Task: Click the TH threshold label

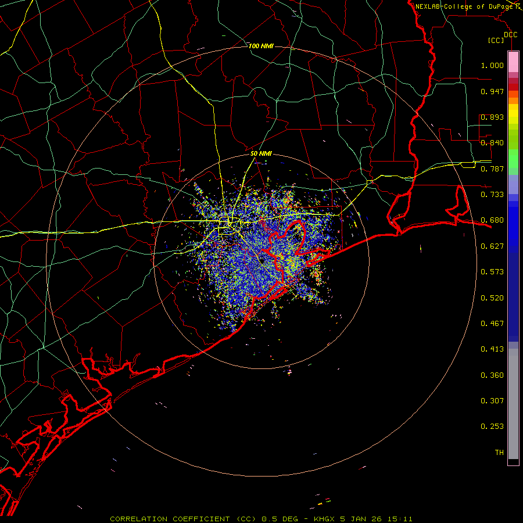Action: [x=499, y=453]
